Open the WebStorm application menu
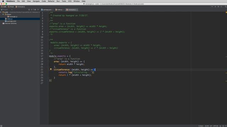This screenshot has width=227, height=127. point(10,1)
